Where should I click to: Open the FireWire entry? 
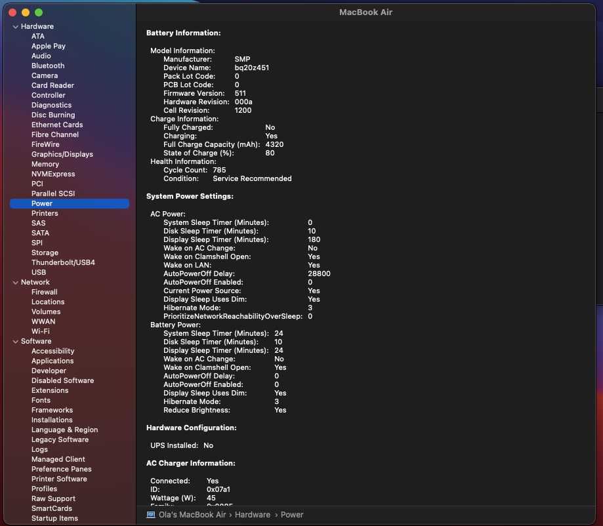point(45,144)
